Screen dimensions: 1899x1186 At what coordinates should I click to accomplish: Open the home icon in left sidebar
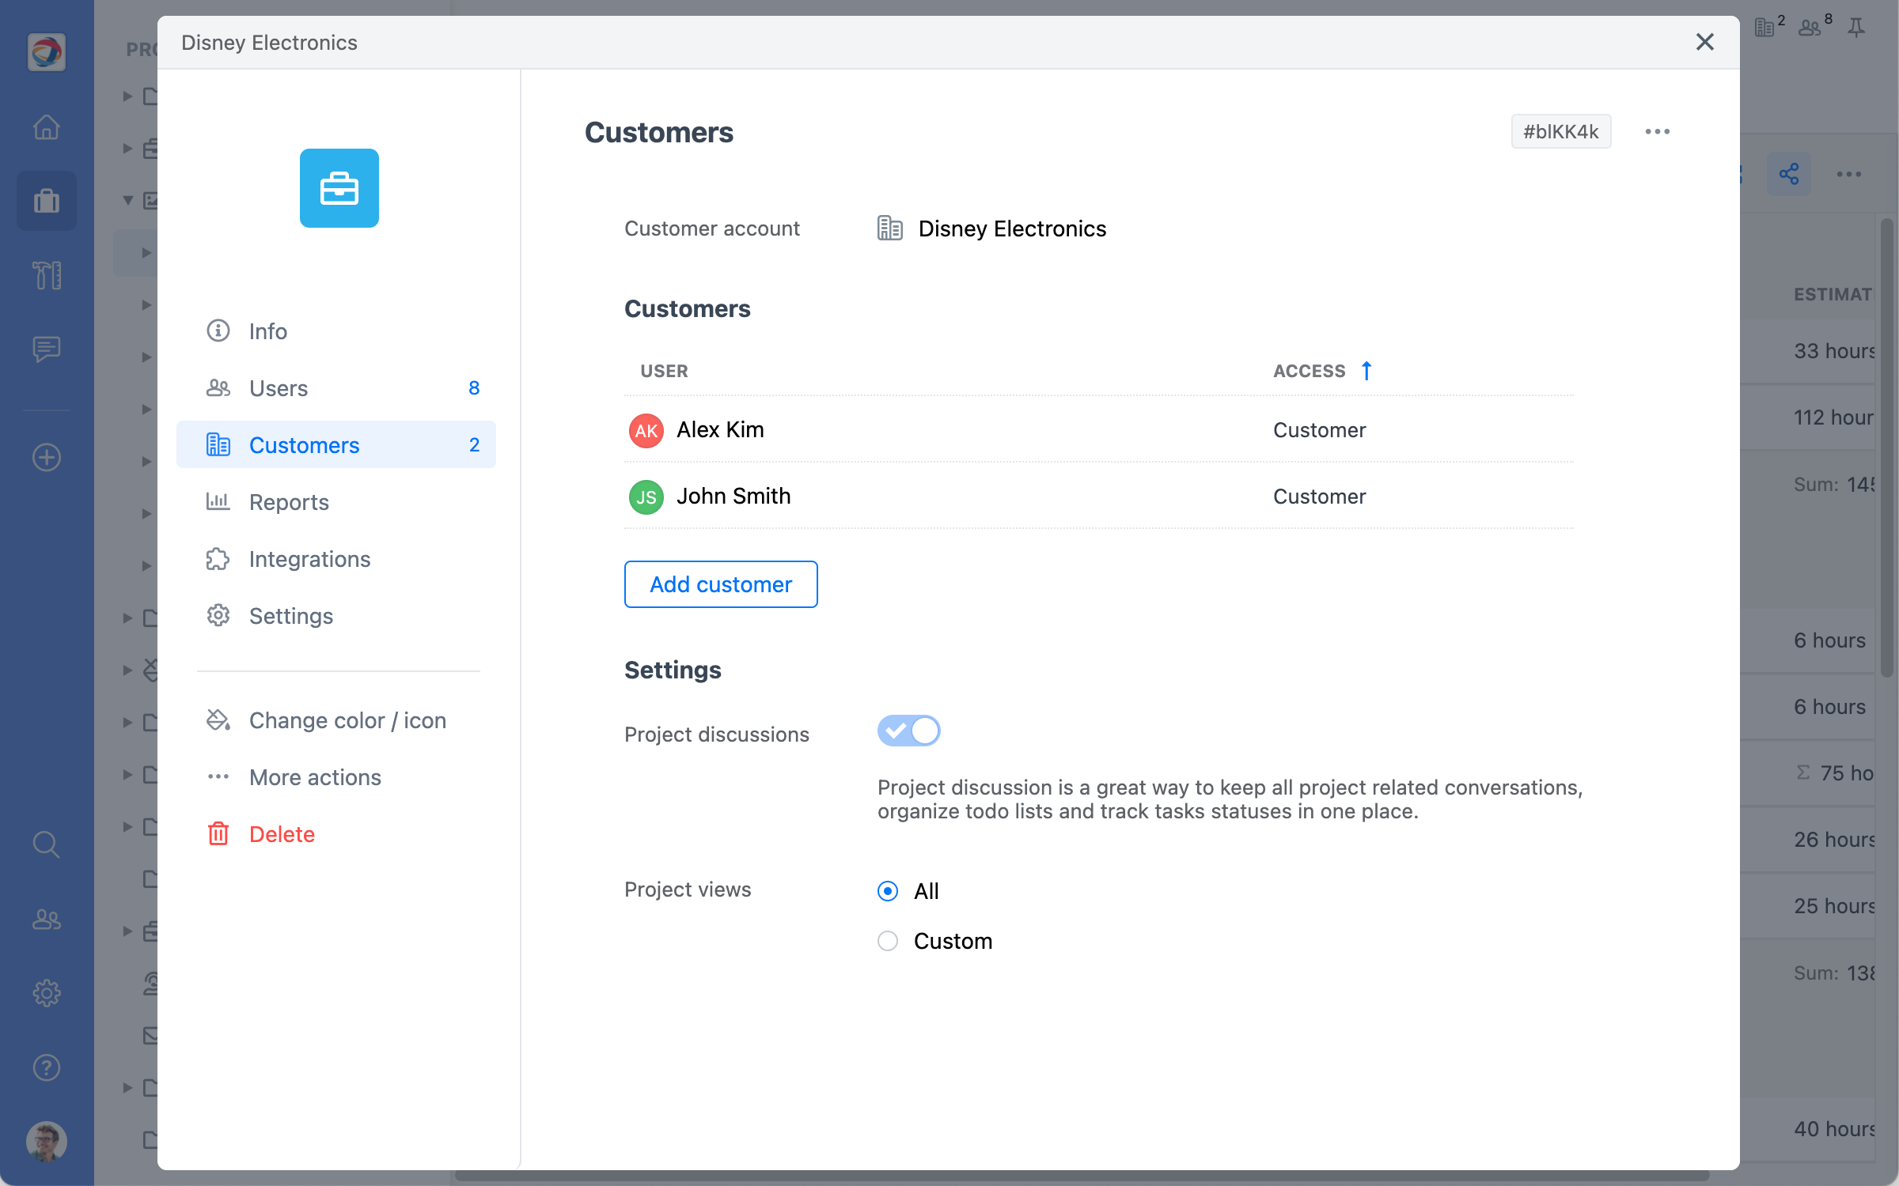click(x=47, y=127)
